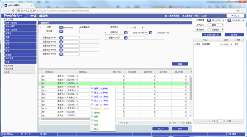Screen dimensions: 247x137
Task: Select 見積入力(新規) from context menu
Action: [x=101, y=88]
